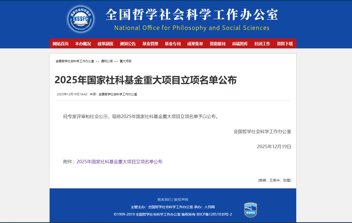Click the site title 全国哲学社会科学工作办公室 banner
The width and height of the screenshot is (352, 223).
192,15
